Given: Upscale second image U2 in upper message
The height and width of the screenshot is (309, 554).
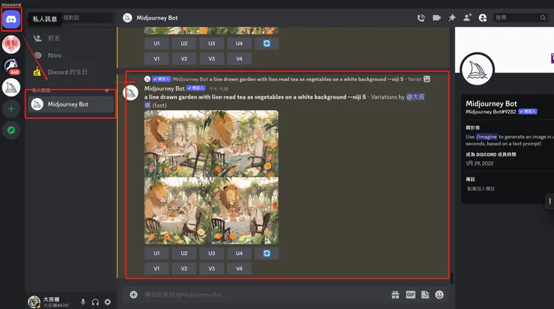Looking at the screenshot, I should pos(184,43).
